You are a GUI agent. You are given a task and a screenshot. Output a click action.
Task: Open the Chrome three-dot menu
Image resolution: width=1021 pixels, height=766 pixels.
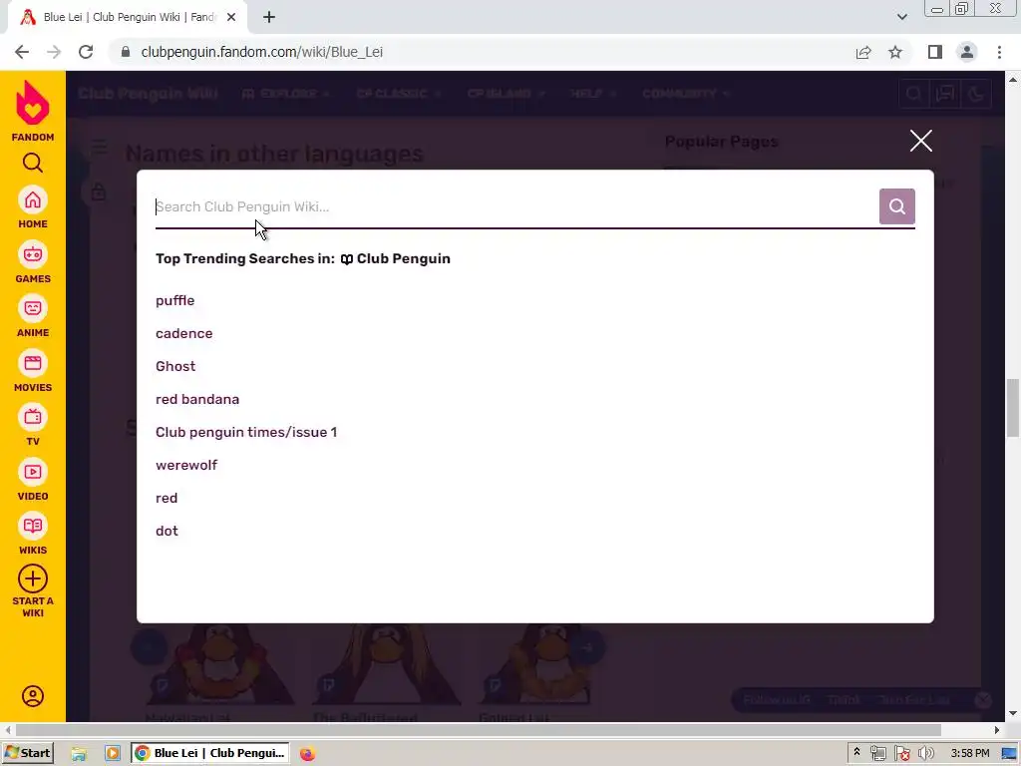(999, 52)
